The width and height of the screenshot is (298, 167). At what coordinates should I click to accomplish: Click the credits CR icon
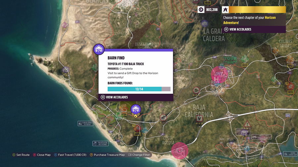pos(201,10)
